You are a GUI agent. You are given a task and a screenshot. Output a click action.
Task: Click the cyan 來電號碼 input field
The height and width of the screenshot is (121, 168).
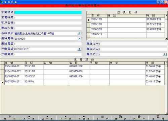(x=48, y=12)
